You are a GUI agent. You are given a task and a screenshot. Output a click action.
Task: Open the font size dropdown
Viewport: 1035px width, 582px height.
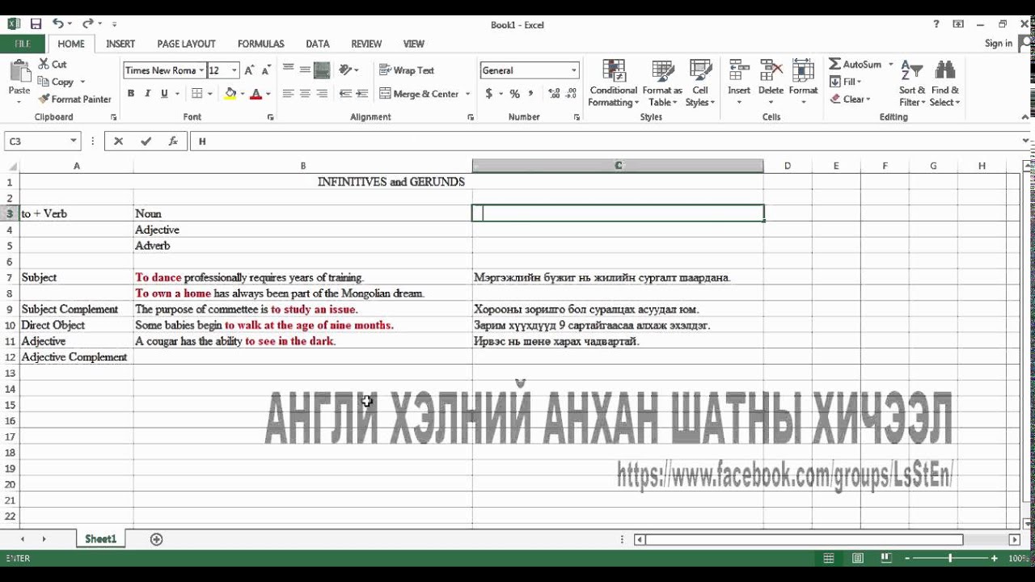point(234,70)
